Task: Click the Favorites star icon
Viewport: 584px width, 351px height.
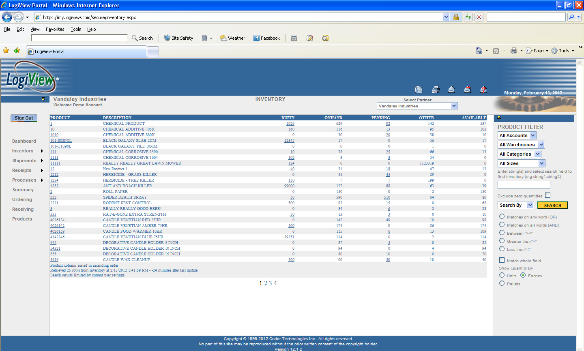Action: point(6,50)
